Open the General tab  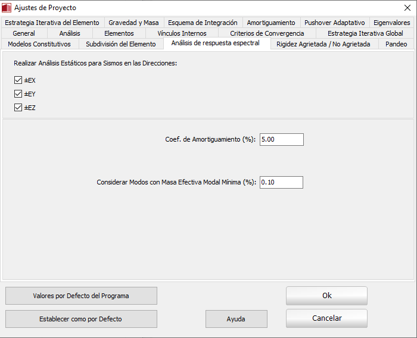[24, 33]
